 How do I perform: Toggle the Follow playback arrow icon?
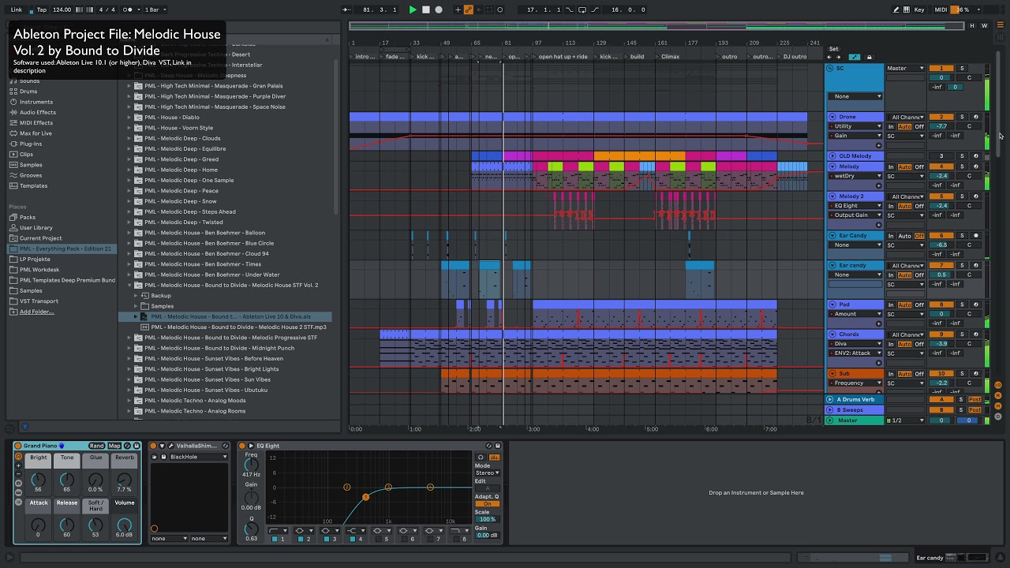click(x=347, y=9)
